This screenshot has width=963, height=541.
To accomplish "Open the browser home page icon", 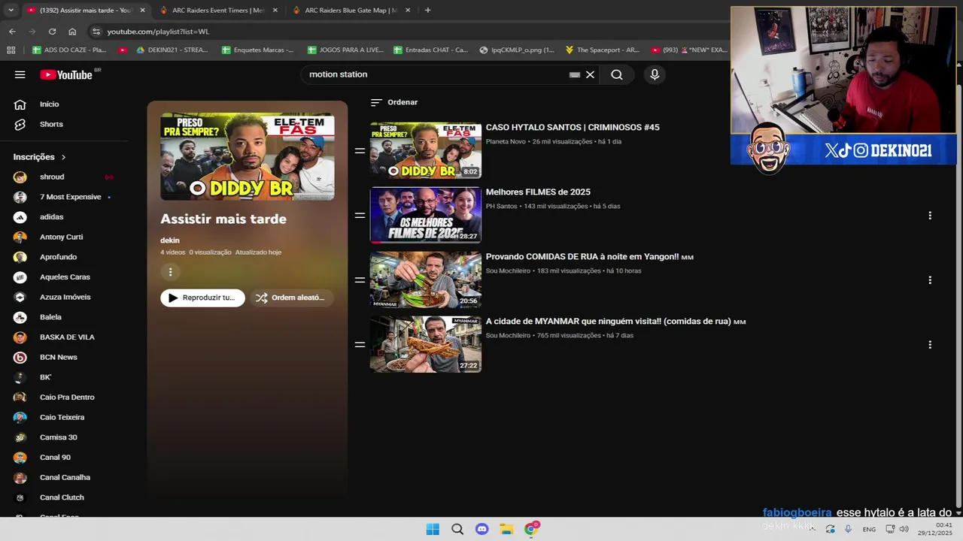I will click(x=72, y=32).
